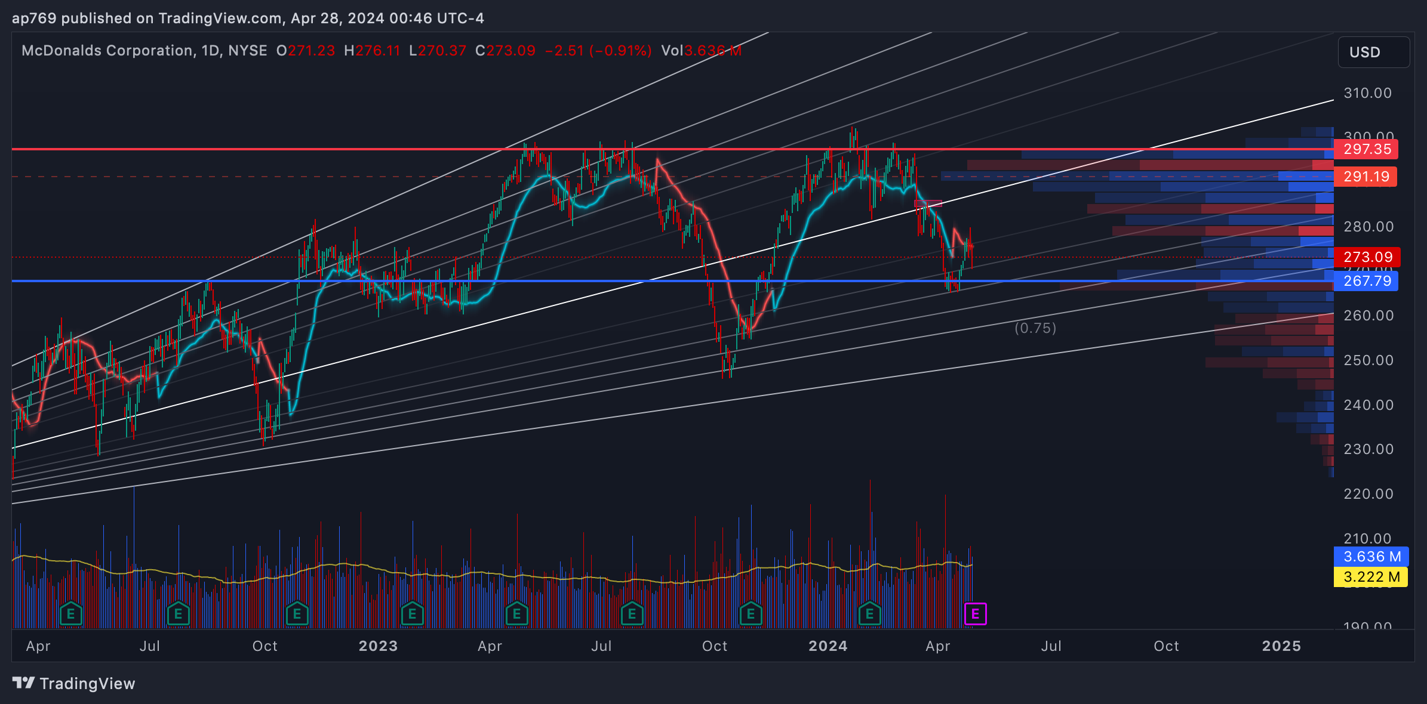This screenshot has width=1427, height=704.
Task: Click the 297.35 red price label
Action: coord(1366,149)
